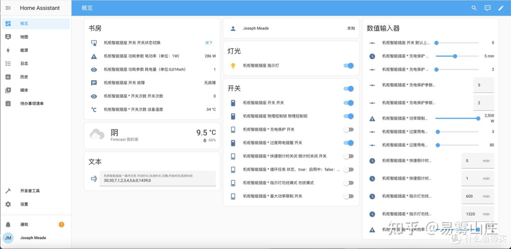Toggle the 倒计时关闭 开关 switch
The image size is (511, 249).
(348, 156)
